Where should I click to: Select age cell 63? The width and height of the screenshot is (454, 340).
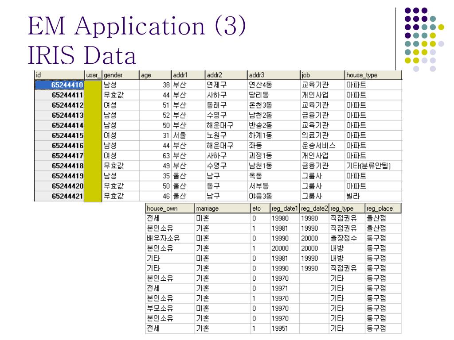pyautogui.click(x=156, y=156)
